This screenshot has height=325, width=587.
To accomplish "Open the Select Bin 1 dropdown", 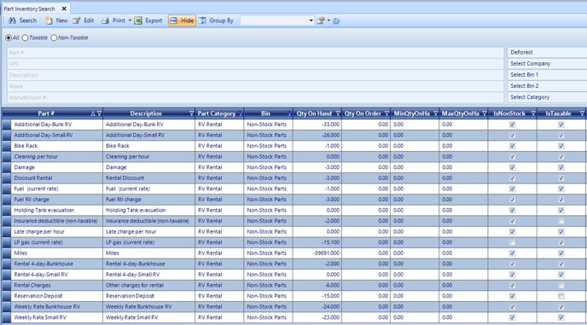I will pyautogui.click(x=547, y=75).
